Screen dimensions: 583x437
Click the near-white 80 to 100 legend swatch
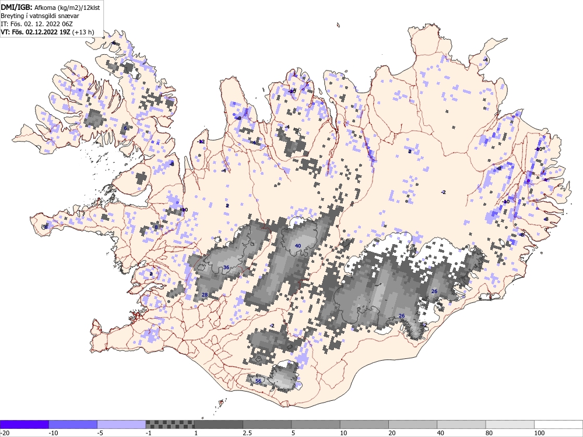point(510,424)
